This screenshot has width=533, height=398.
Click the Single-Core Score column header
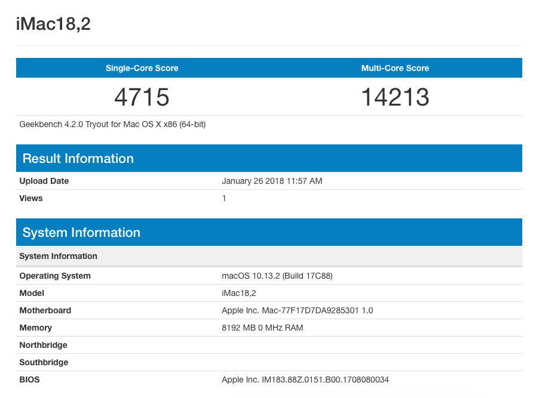[x=142, y=68]
